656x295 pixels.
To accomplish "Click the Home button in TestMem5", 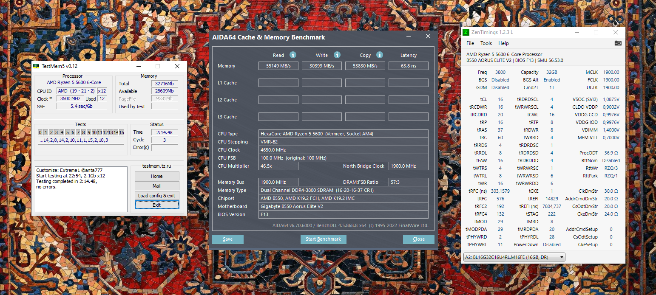I will click(x=157, y=176).
